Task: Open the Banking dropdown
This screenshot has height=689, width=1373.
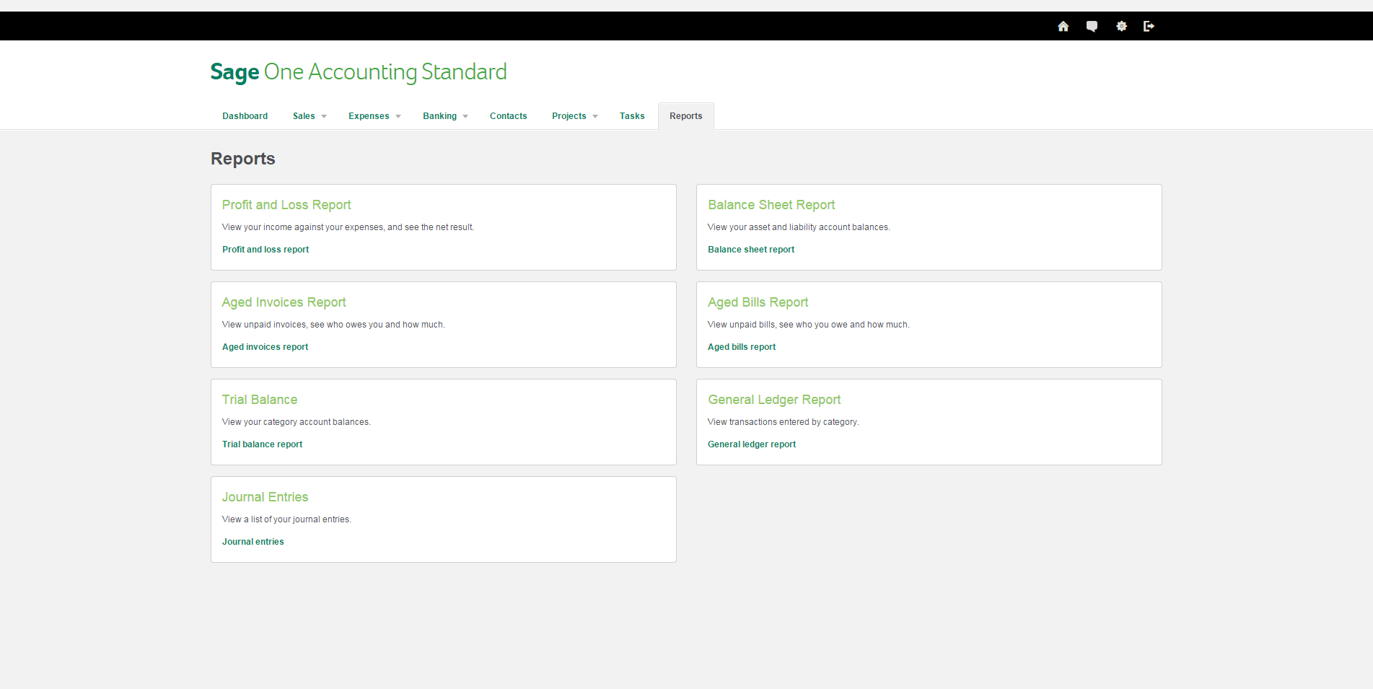Action: 444,115
